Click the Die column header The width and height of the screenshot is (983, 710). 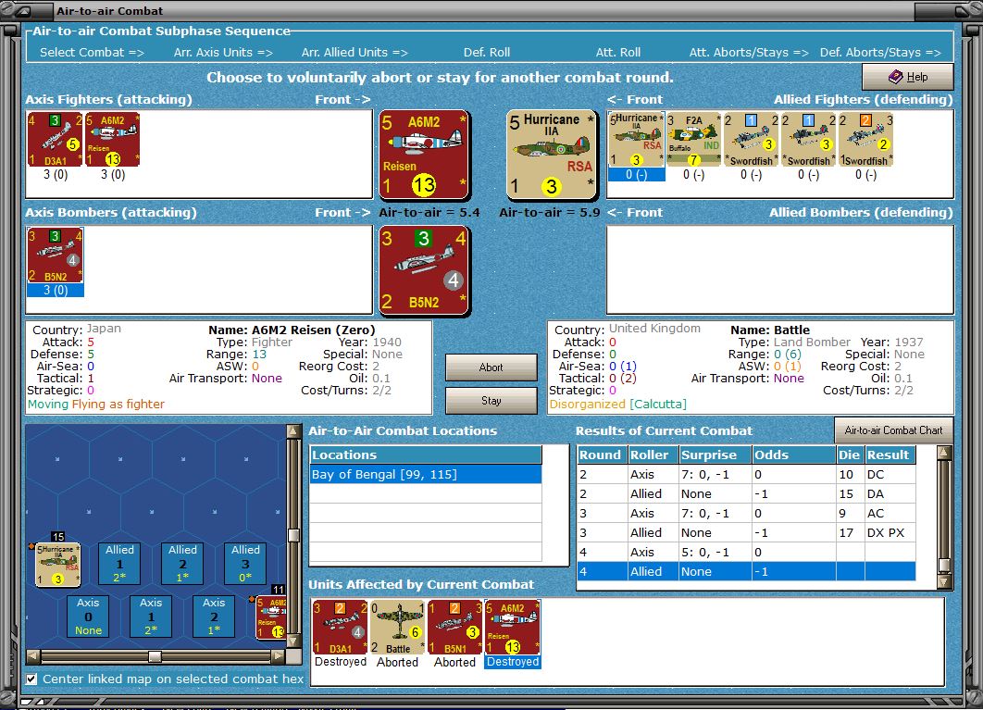850,455
